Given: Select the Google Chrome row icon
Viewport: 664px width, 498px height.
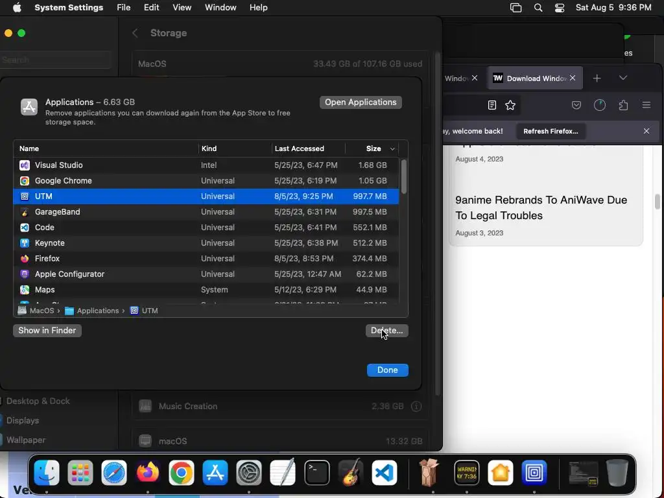Looking at the screenshot, I should pos(25,181).
